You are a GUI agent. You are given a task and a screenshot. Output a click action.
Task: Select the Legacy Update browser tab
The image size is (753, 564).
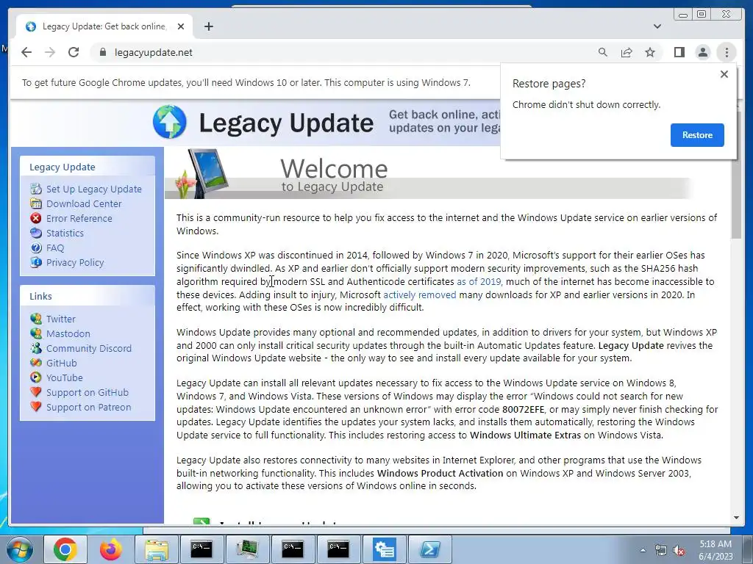[104, 26]
